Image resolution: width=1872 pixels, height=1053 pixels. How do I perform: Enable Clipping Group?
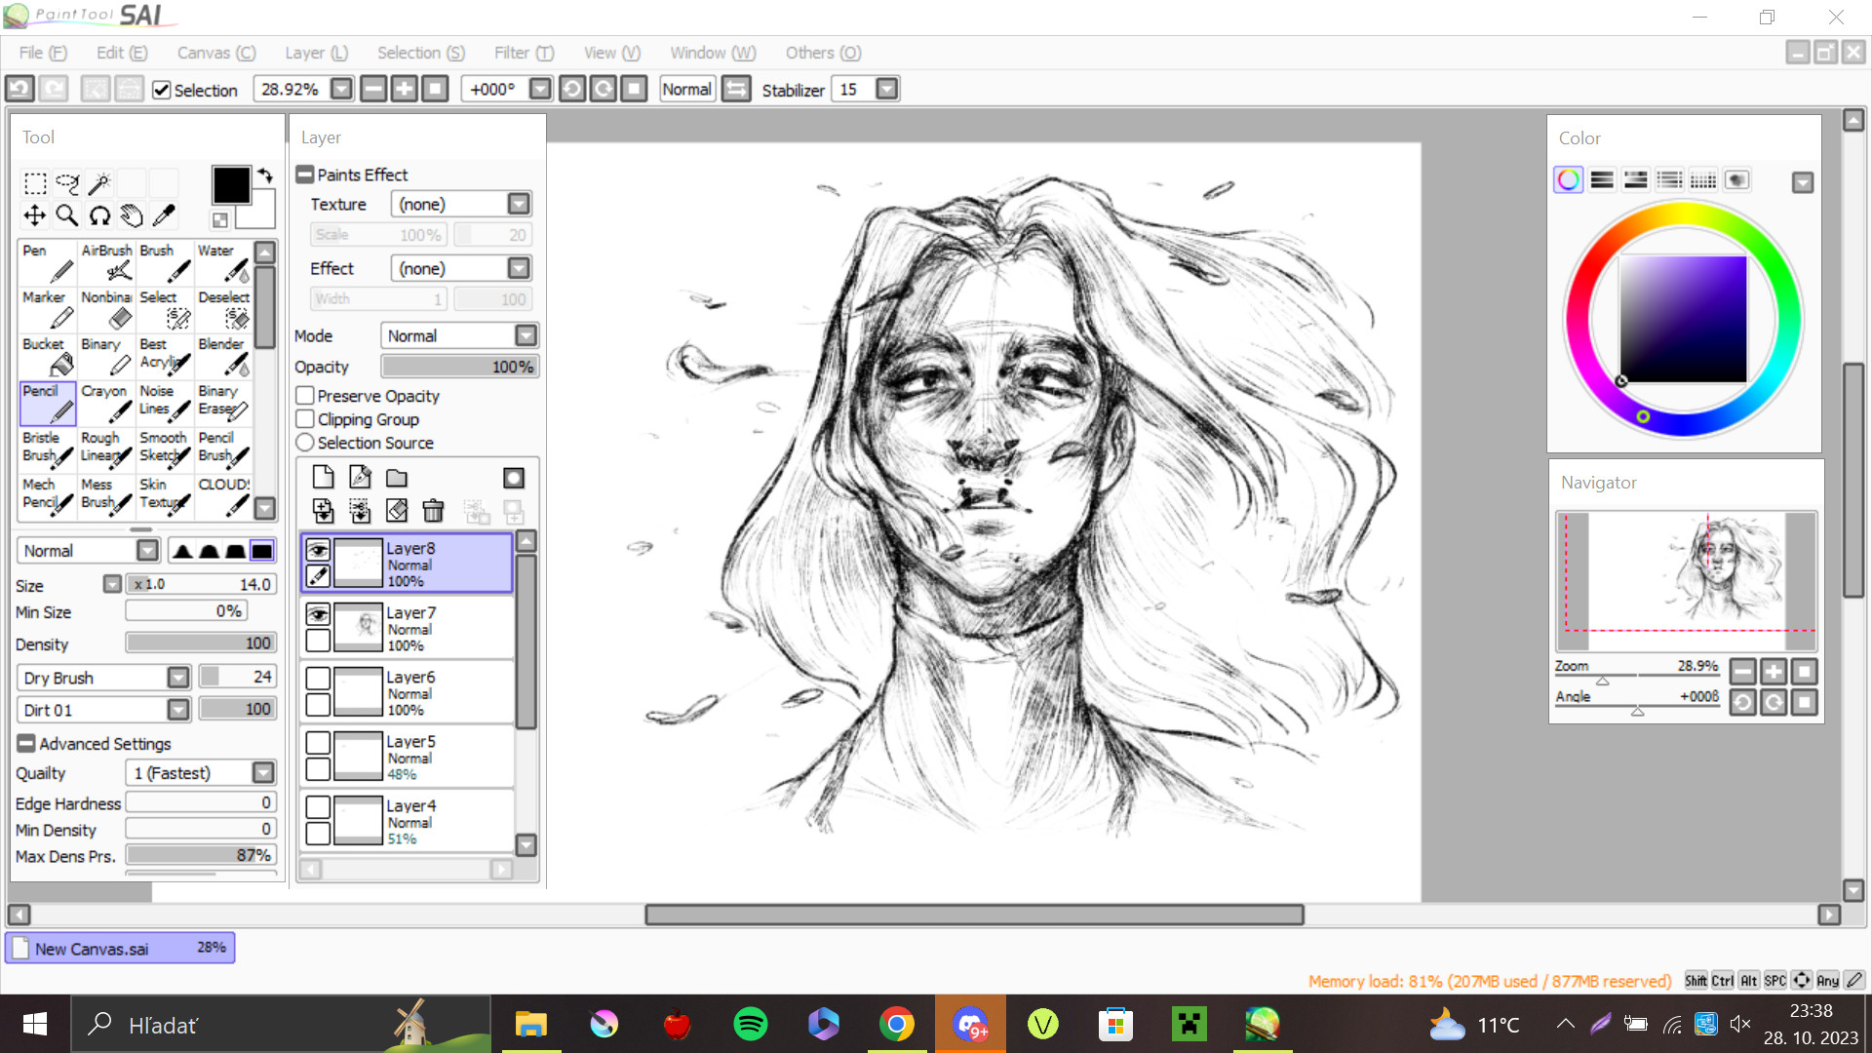tap(305, 419)
